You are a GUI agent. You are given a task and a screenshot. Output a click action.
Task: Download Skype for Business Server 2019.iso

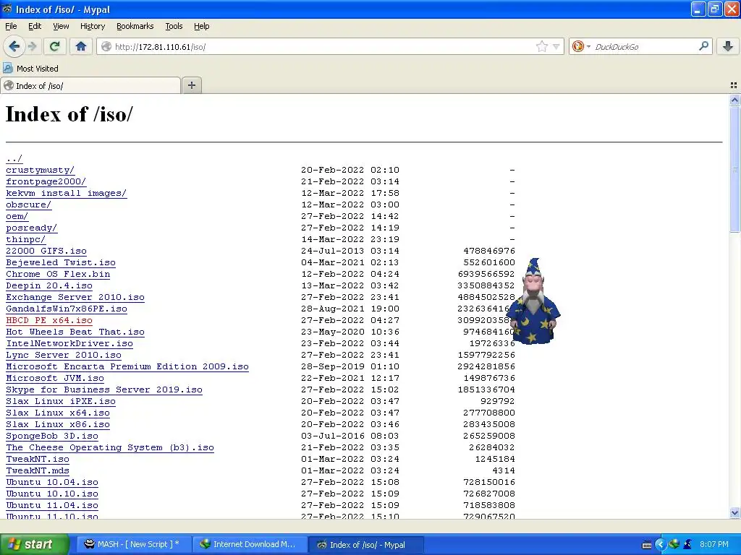click(104, 390)
